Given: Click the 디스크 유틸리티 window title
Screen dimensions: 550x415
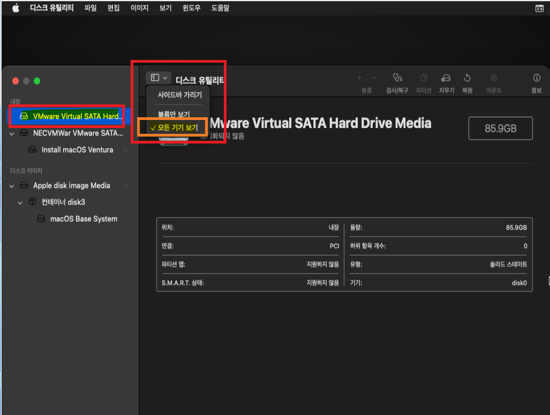Looking at the screenshot, I should [x=200, y=80].
